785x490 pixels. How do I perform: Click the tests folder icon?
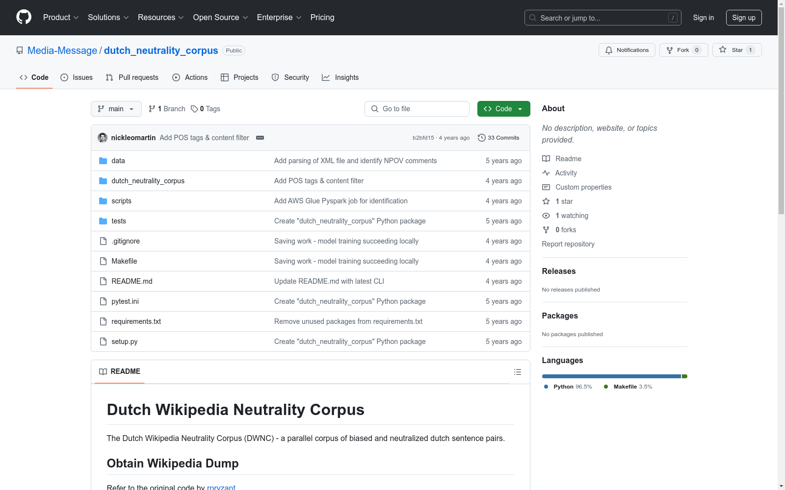click(103, 221)
